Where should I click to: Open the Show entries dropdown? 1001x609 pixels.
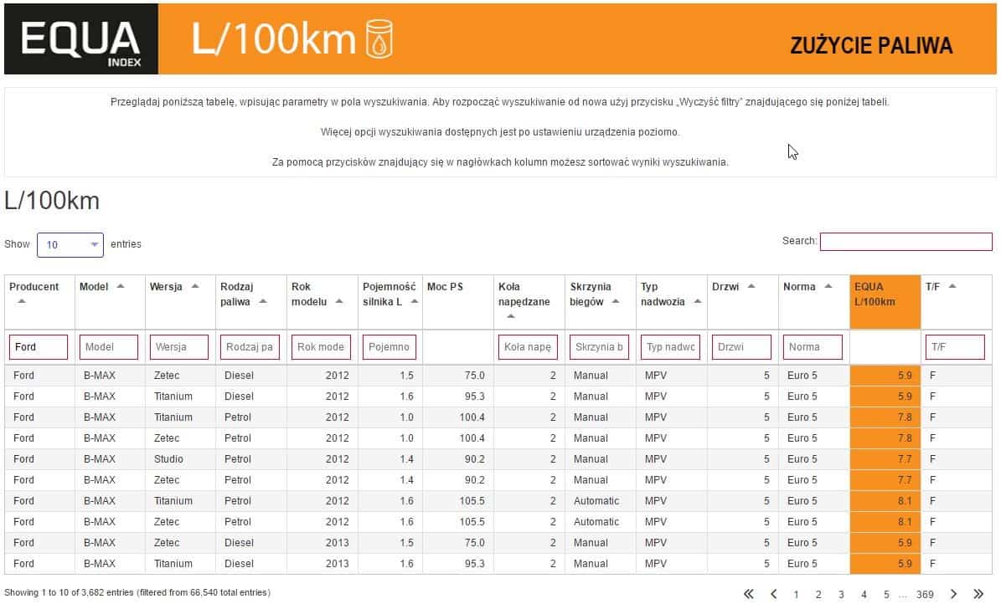pyautogui.click(x=70, y=245)
